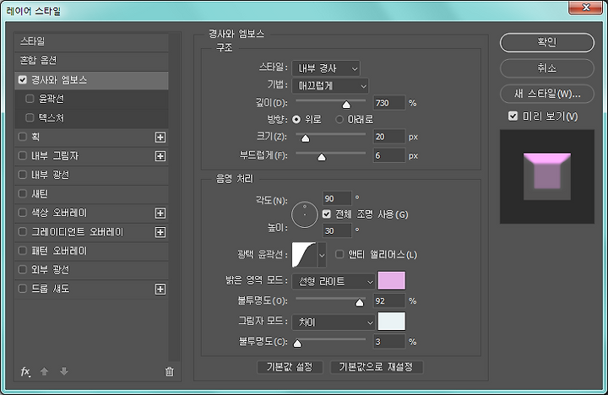Add another 드롭 섀도 effect with plus icon
Screen dimensions: 608x395
(x=160, y=289)
